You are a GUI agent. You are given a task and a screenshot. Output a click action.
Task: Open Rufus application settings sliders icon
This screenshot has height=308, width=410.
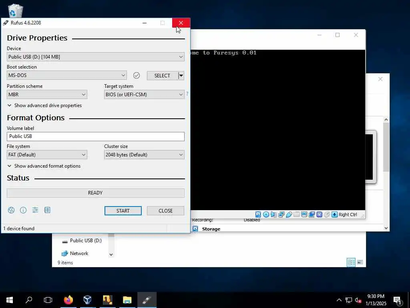(x=35, y=210)
